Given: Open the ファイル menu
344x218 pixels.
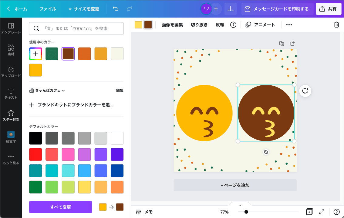Looking at the screenshot, I should click(x=48, y=9).
